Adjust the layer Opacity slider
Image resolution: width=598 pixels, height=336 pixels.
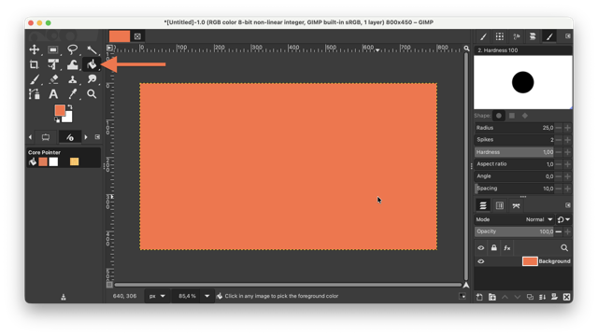(x=514, y=231)
